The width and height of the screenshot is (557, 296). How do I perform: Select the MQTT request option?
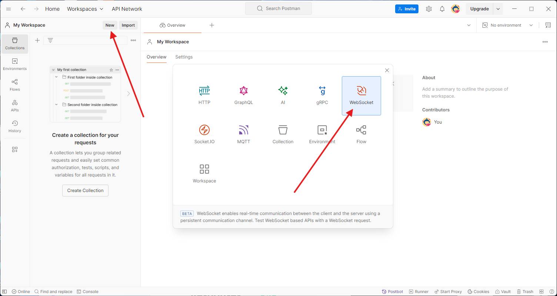243,130
